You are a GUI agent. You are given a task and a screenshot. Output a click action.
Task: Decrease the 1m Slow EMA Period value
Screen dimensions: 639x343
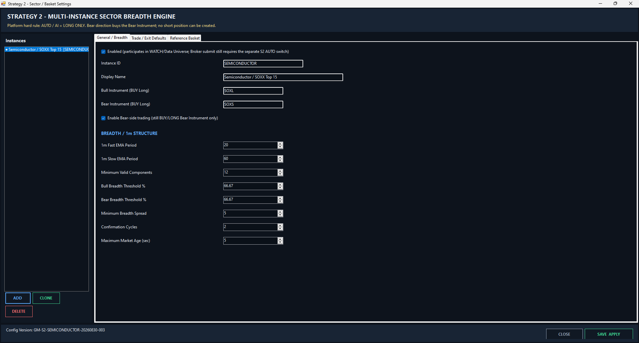(x=280, y=161)
